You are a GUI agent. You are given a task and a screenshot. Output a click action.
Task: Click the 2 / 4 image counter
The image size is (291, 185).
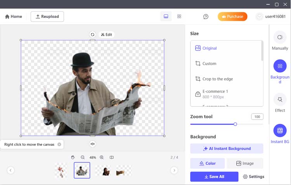point(174,157)
